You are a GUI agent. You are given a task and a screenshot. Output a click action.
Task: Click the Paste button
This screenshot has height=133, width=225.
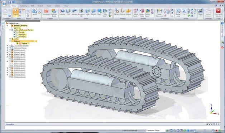pos(5,12)
